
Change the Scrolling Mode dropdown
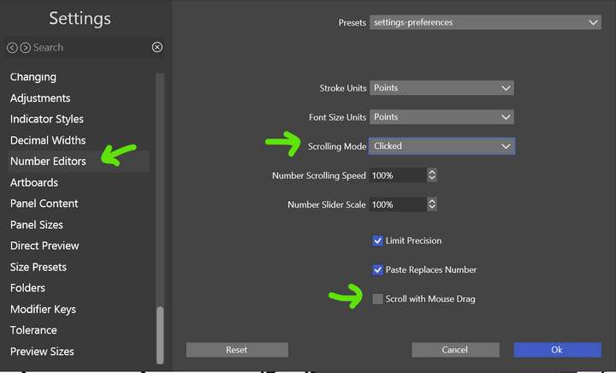point(441,146)
